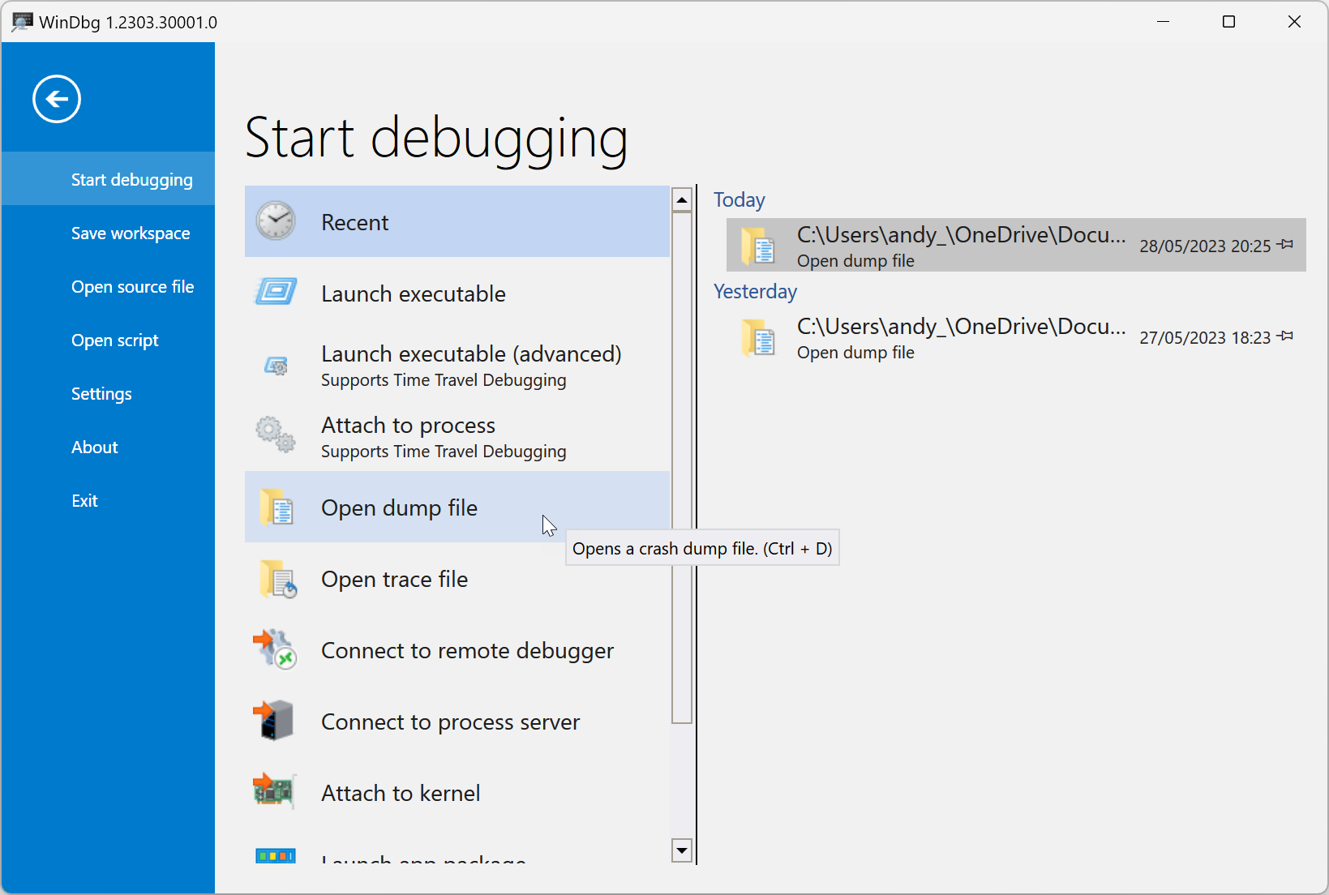Choose Launch executable
Viewport: 1329px width, 895px height.
pos(457,293)
